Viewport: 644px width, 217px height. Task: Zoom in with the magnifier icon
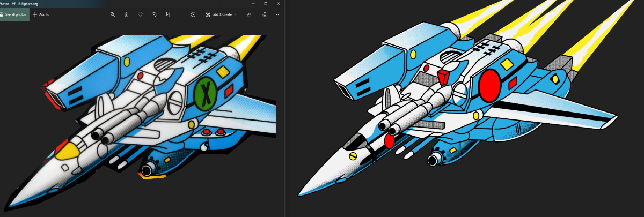pos(112,14)
